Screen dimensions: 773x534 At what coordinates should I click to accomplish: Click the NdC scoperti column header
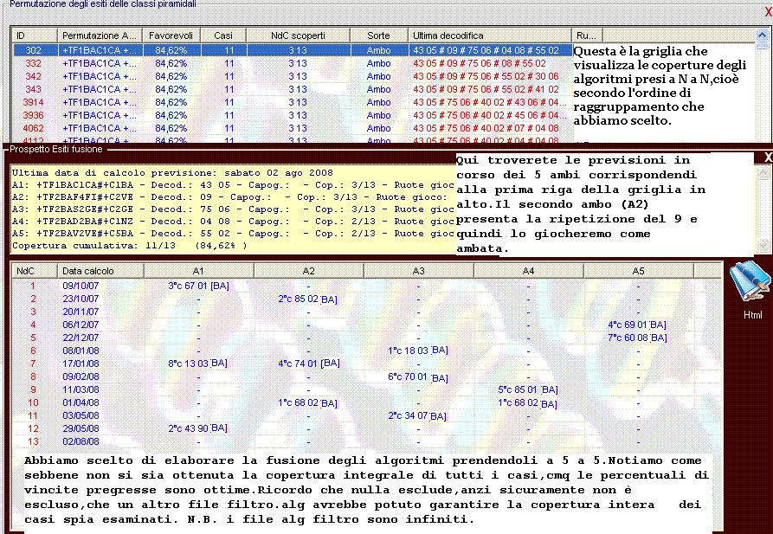click(x=298, y=35)
